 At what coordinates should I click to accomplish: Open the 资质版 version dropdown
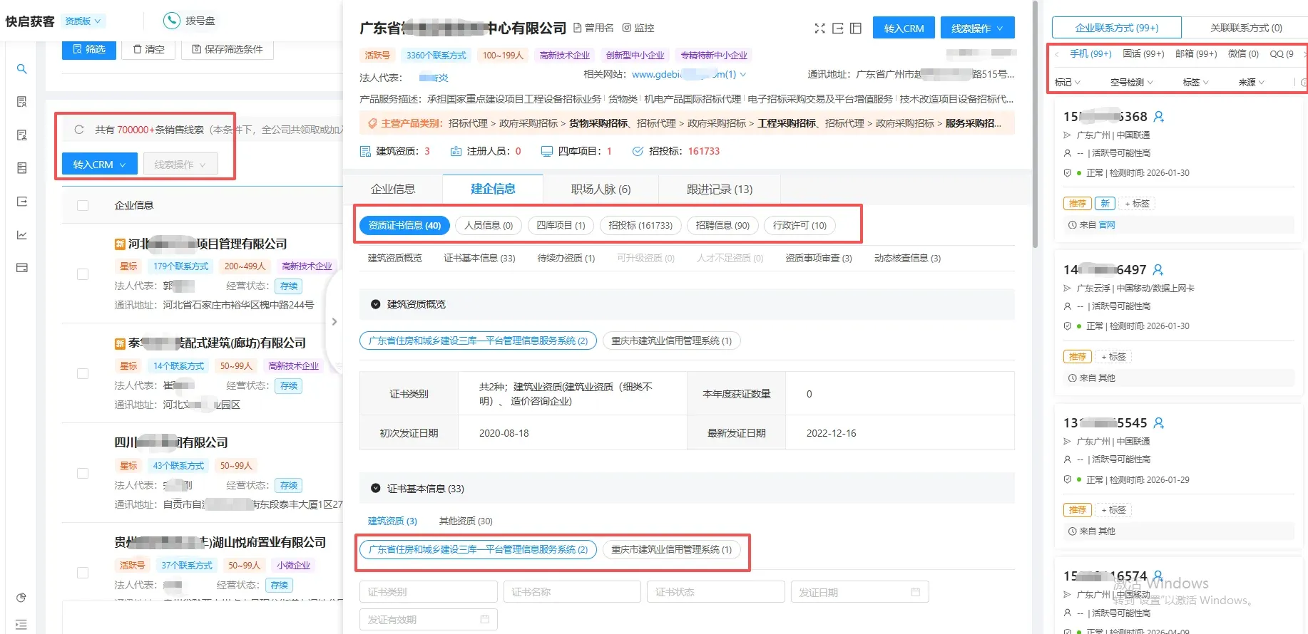tap(83, 21)
